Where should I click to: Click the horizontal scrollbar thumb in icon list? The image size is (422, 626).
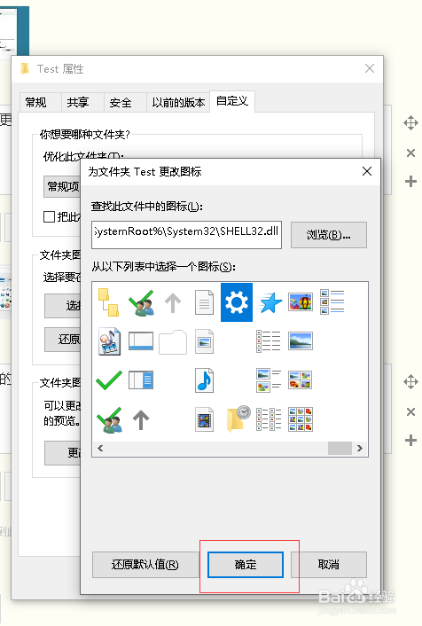tap(340, 449)
